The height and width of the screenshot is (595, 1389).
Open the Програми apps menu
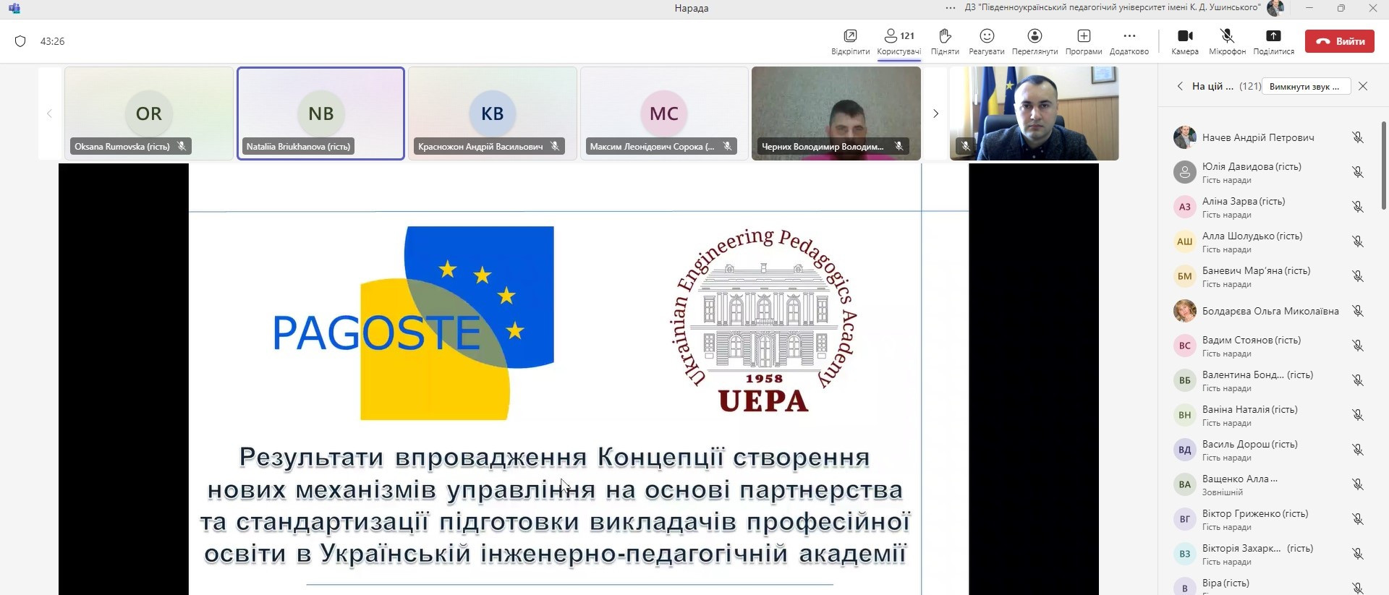(1084, 42)
